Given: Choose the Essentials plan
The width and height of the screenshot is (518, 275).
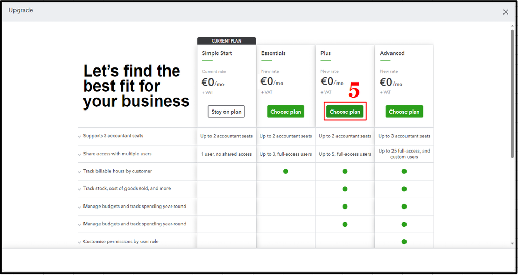Looking at the screenshot, I should pyautogui.click(x=286, y=112).
